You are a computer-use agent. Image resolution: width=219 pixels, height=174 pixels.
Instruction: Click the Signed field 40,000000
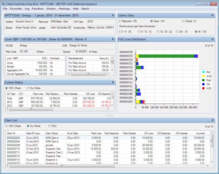(80, 52)
